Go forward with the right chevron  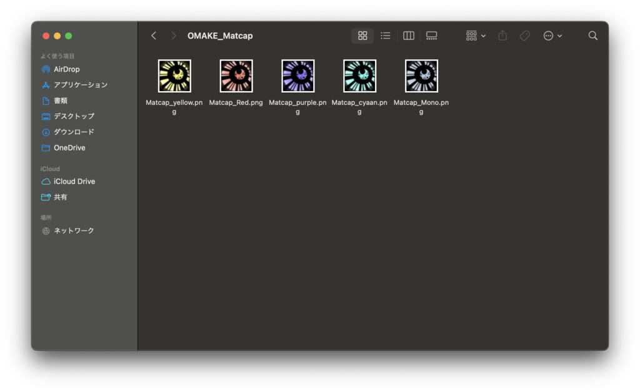coord(174,36)
